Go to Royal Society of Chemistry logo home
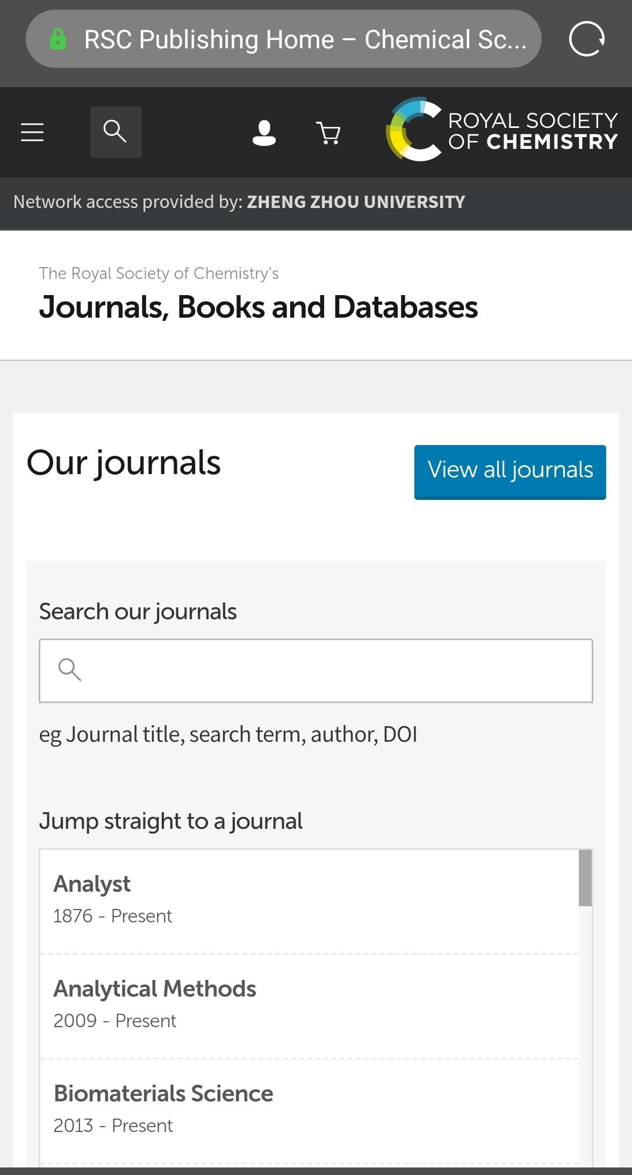 pos(502,130)
